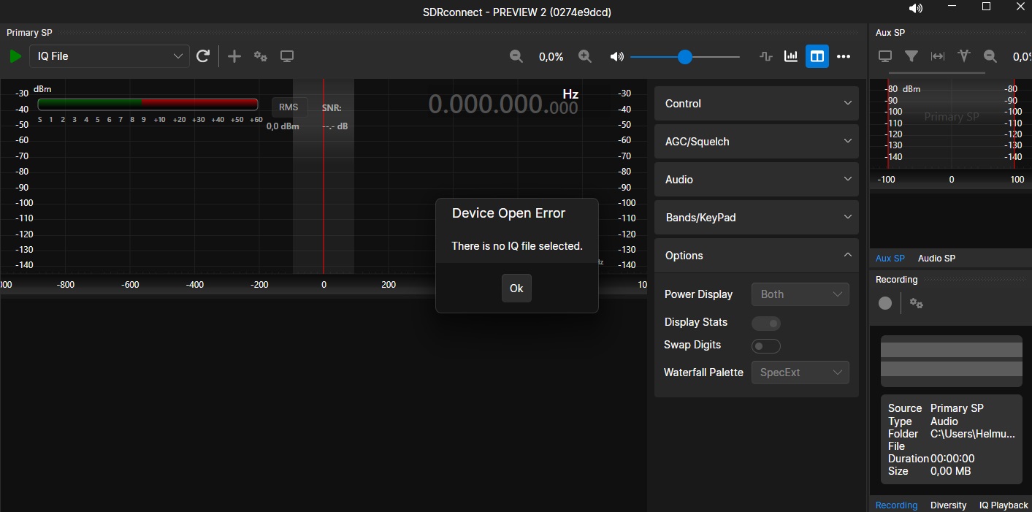The image size is (1032, 512).
Task: Mute audio with the speaker icon
Action: pos(617,56)
